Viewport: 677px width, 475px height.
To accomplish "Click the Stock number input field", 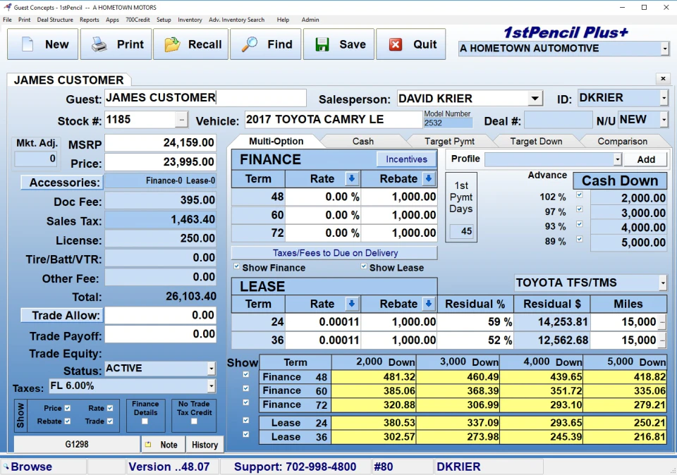I will pos(140,120).
